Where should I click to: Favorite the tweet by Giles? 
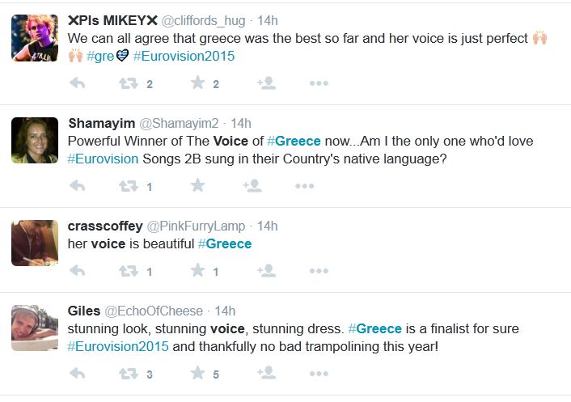(198, 374)
